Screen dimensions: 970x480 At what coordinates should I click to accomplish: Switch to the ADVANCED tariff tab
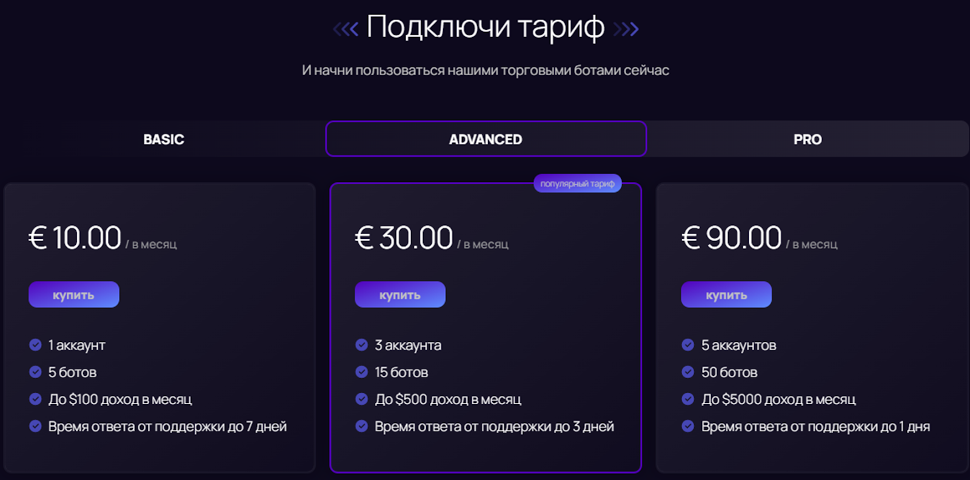point(486,139)
